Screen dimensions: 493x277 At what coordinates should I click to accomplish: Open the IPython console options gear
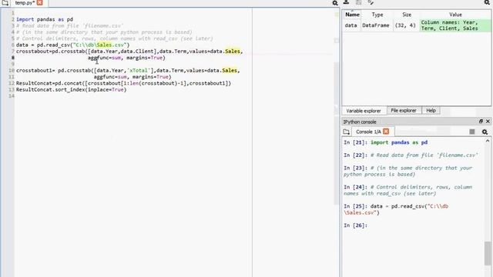tap(485, 132)
